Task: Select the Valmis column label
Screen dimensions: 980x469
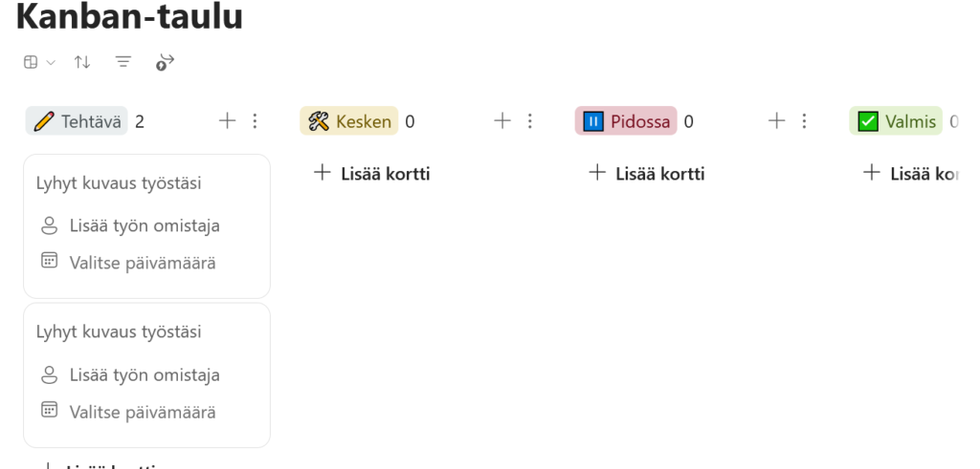Action: click(x=896, y=121)
